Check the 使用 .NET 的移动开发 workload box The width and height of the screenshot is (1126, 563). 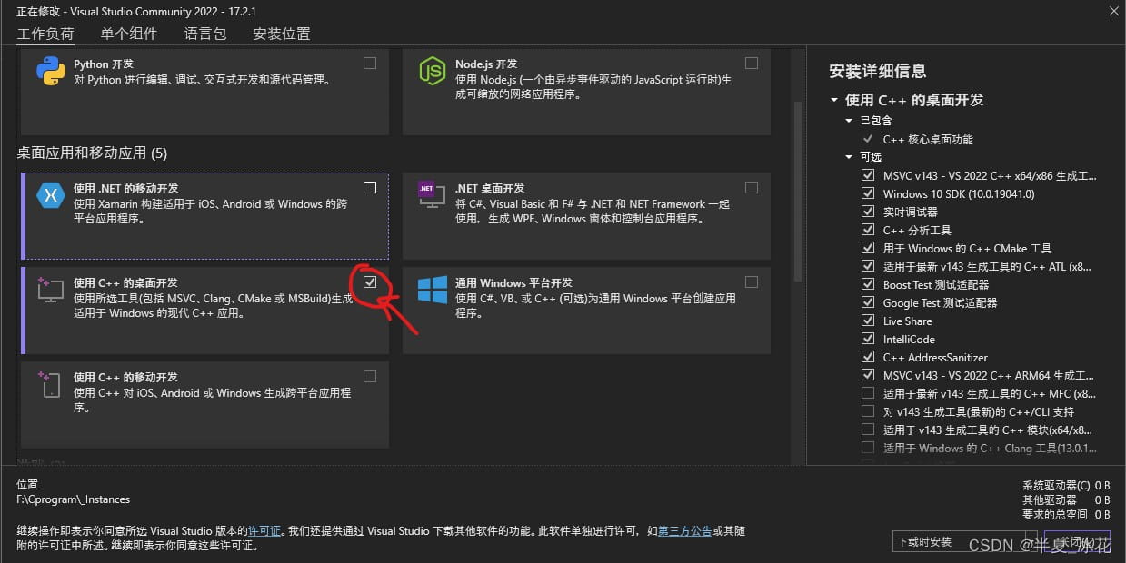pos(370,188)
